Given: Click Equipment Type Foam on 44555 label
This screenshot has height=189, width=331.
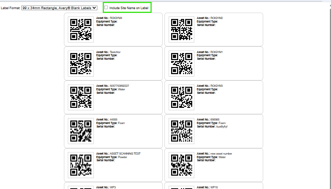Looking at the screenshot, I should 121,123.
